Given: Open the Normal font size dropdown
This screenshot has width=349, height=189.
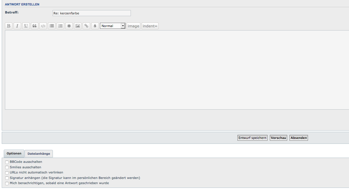Looking at the screenshot, I should coord(113,26).
